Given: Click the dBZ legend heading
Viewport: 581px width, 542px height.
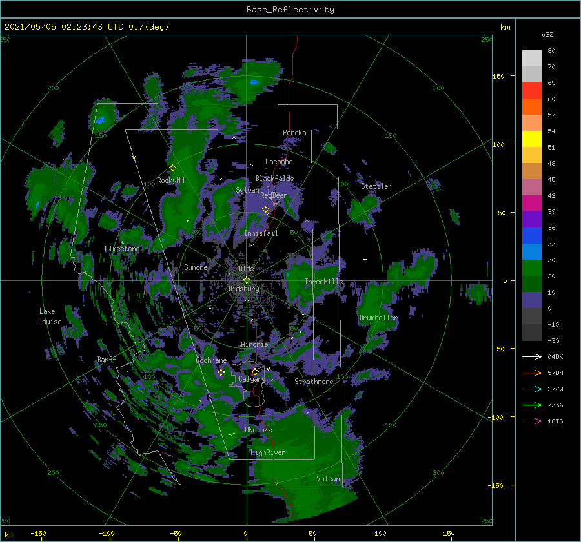Looking at the screenshot, I should pyautogui.click(x=547, y=34).
